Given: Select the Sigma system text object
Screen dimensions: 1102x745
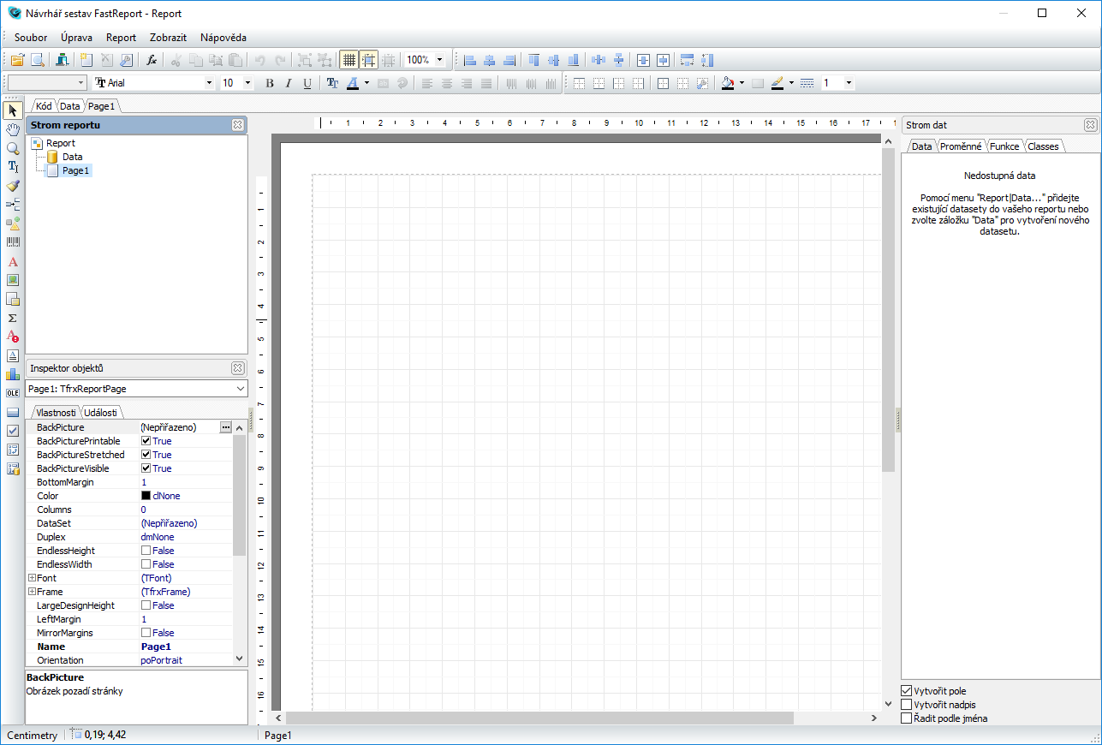Looking at the screenshot, I should [13, 318].
